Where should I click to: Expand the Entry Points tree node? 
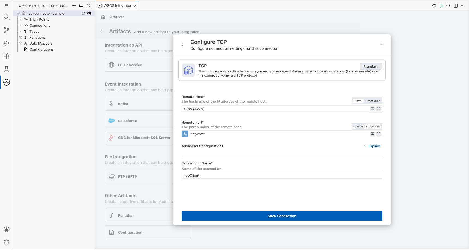pyautogui.click(x=20, y=19)
